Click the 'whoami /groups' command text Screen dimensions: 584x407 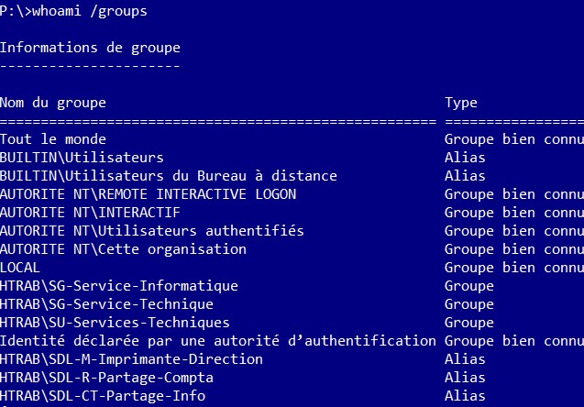90,11
